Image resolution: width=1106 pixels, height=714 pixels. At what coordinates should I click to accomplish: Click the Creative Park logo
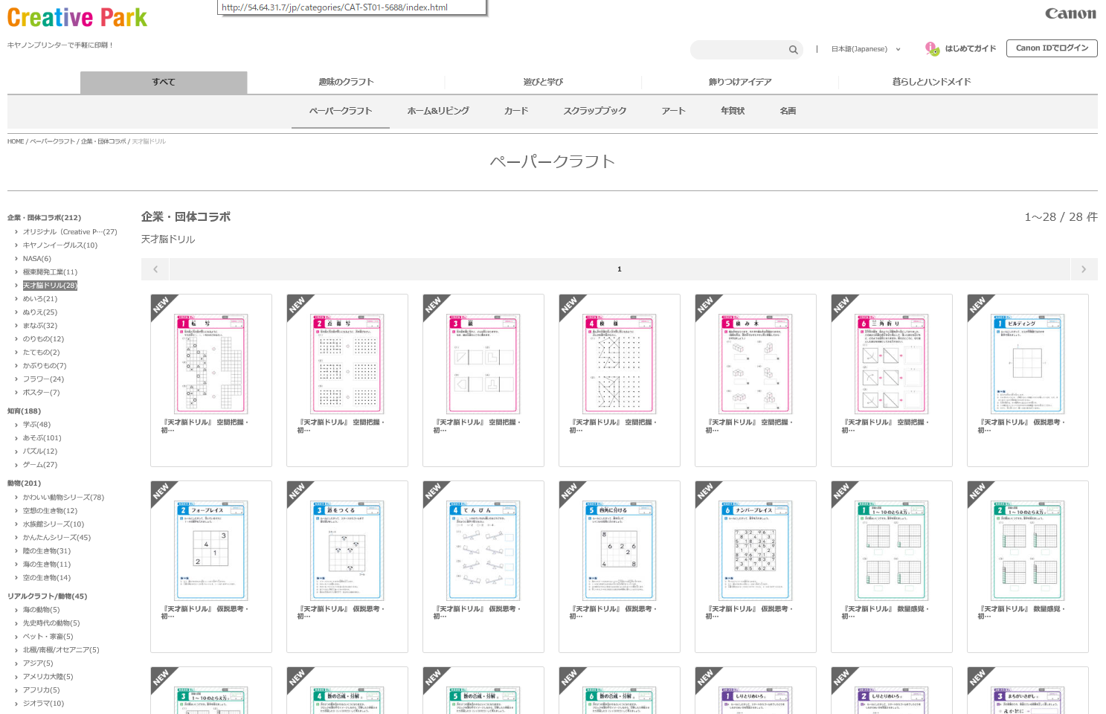[x=77, y=17]
